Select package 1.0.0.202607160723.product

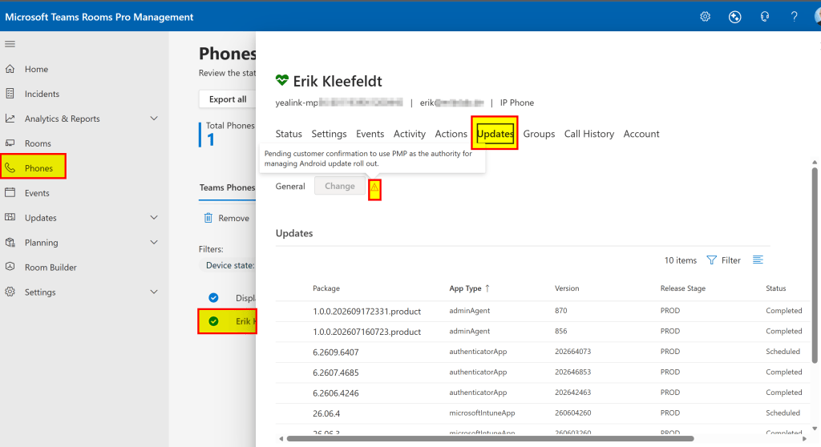[366, 332]
